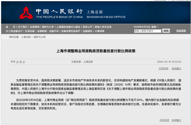Open the 关于我们 menu item
The height and width of the screenshot is (125, 191).
point(22,27)
